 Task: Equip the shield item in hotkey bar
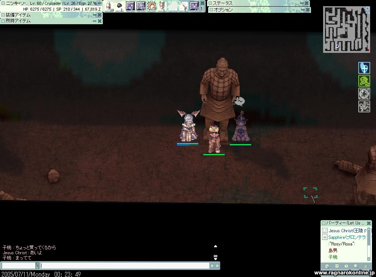(162, 6)
